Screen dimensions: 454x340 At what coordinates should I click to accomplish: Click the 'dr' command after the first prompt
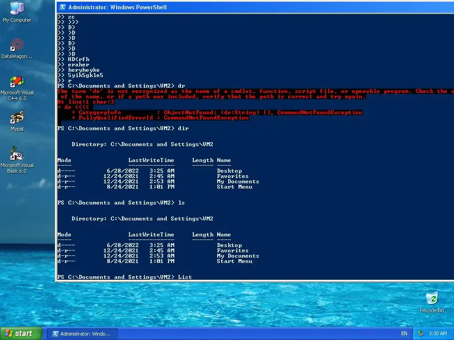tap(181, 86)
